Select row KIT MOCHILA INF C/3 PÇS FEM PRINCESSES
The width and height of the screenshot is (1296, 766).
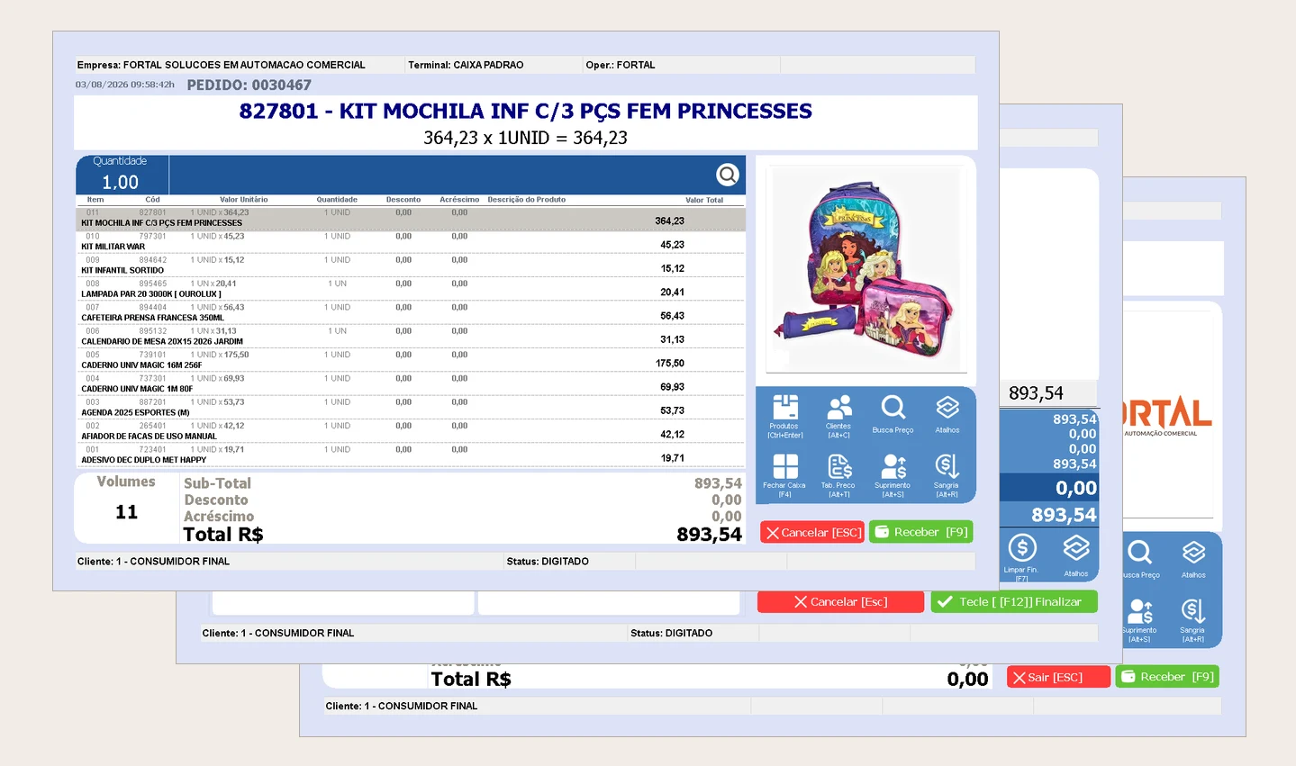[x=411, y=218]
